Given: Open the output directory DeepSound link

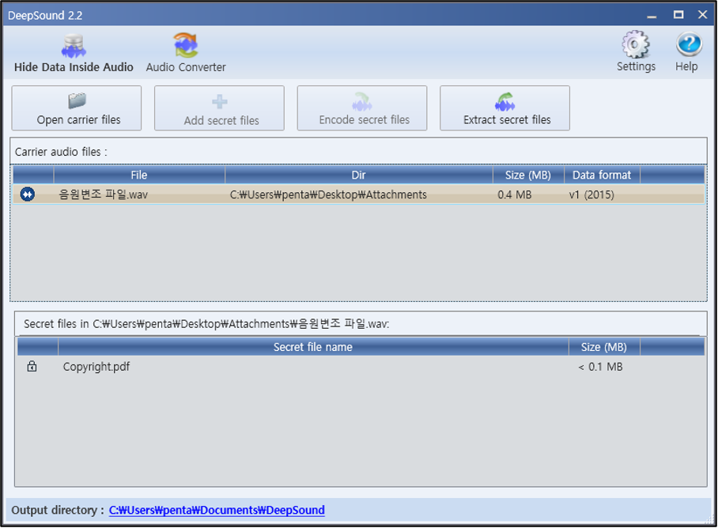Looking at the screenshot, I should pyautogui.click(x=217, y=510).
